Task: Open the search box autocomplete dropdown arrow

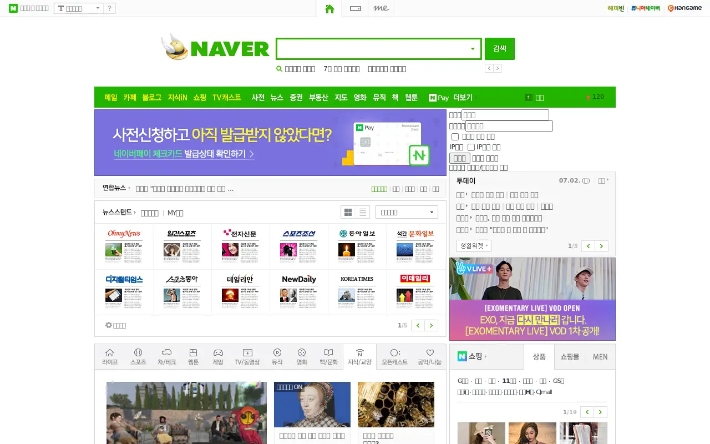Action: (473, 49)
